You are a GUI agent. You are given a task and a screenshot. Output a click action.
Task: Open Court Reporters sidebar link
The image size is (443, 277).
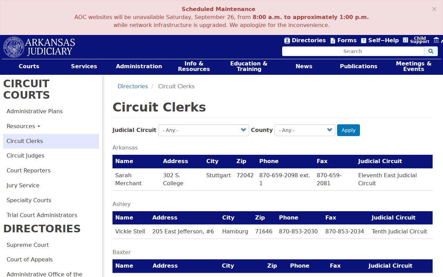tap(29, 170)
